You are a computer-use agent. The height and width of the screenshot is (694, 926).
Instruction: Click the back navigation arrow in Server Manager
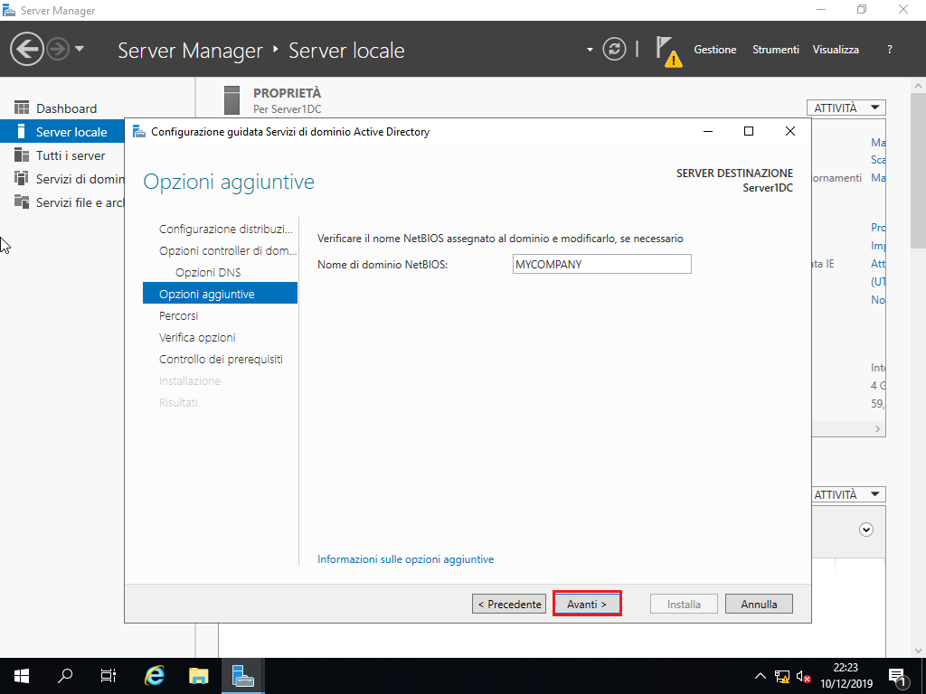(26, 49)
